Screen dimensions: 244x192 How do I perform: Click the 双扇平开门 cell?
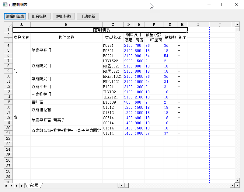coord(66,87)
